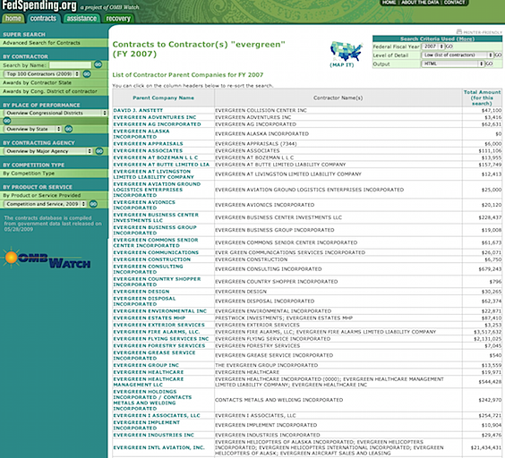Open EVERGREEN FLYING SERVICES INC link
Image resolution: width=505 pixels, height=458 pixels.
click(161, 339)
